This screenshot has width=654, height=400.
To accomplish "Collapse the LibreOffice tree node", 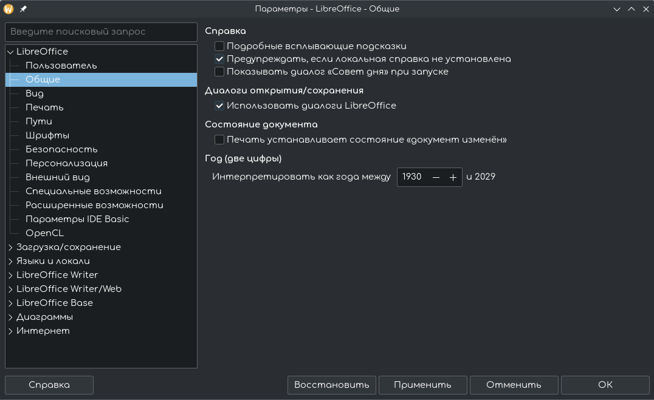I will [x=10, y=52].
